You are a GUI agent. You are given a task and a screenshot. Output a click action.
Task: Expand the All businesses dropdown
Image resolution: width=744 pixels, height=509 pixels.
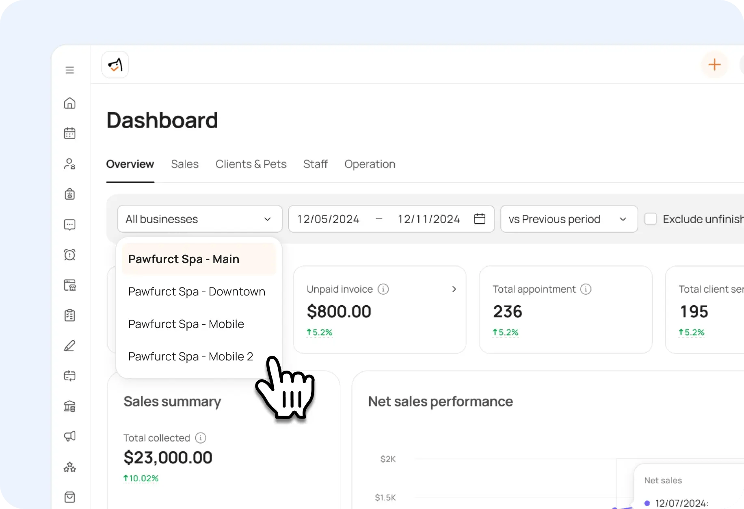tap(199, 219)
